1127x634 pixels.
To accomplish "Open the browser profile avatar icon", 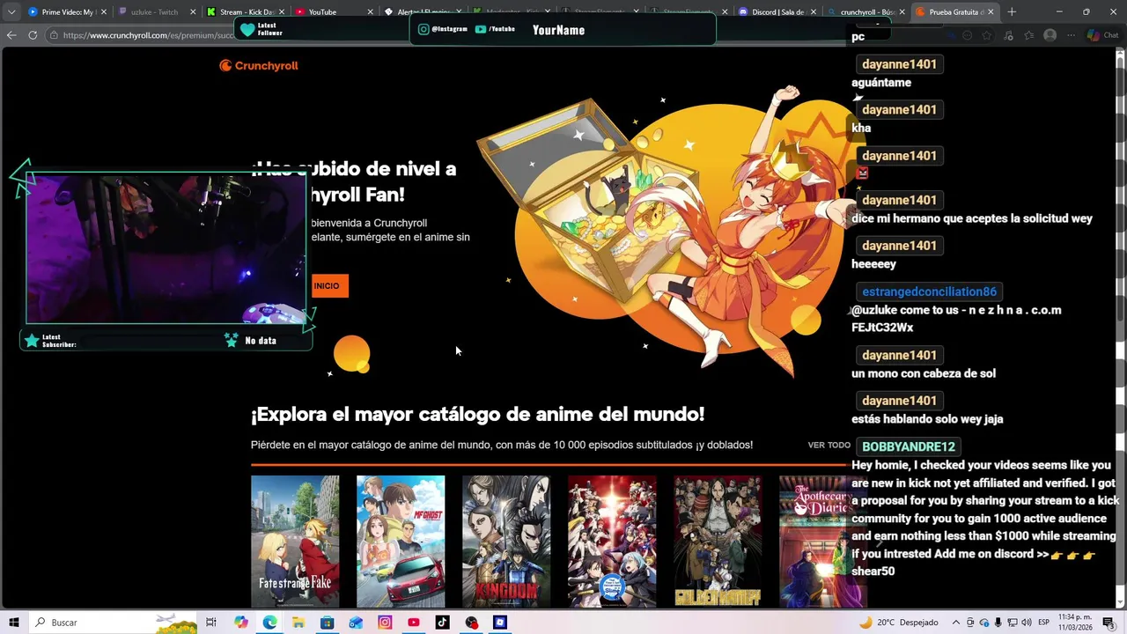I will pyautogui.click(x=1050, y=35).
